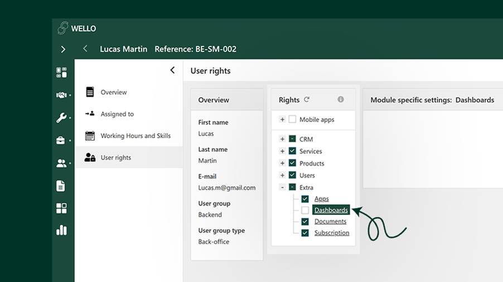503x282 pixels.
Task: Uncheck the Apps checkbox
Action: click(x=305, y=199)
